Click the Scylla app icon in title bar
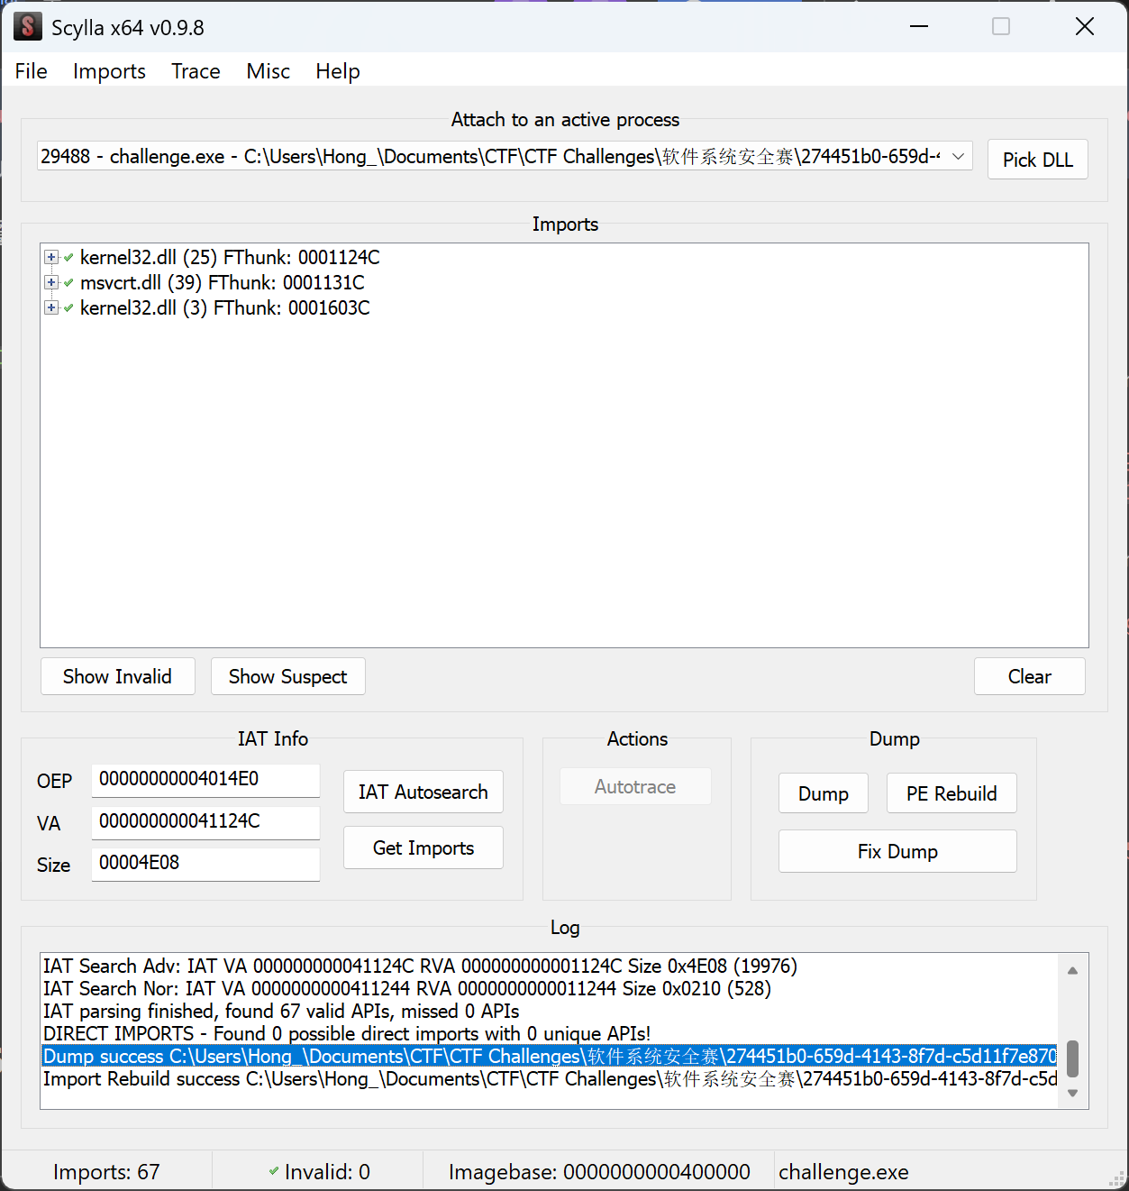Viewport: 1129px width, 1191px height. (28, 27)
